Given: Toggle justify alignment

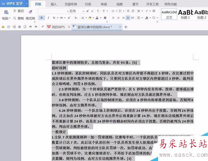Looking at the screenshot, I should point(128,18).
